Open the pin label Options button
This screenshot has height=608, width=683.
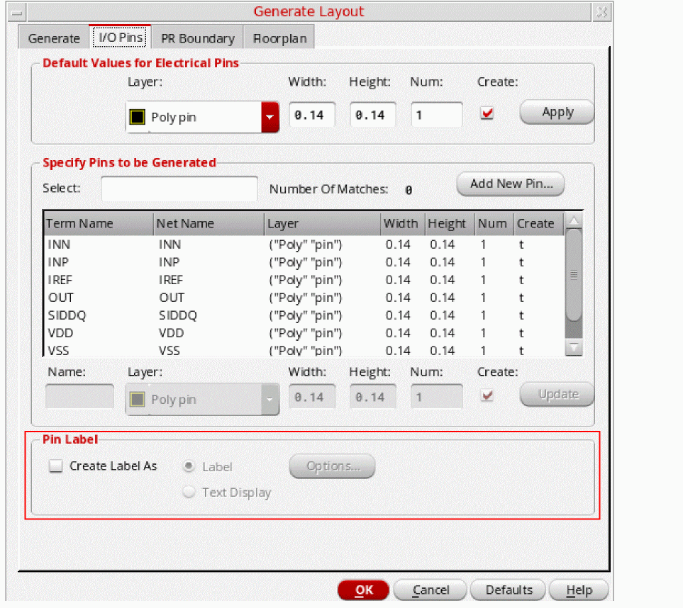point(332,466)
